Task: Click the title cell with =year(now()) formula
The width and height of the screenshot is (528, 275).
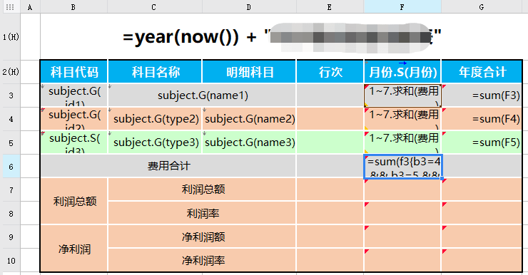Action: 282,37
